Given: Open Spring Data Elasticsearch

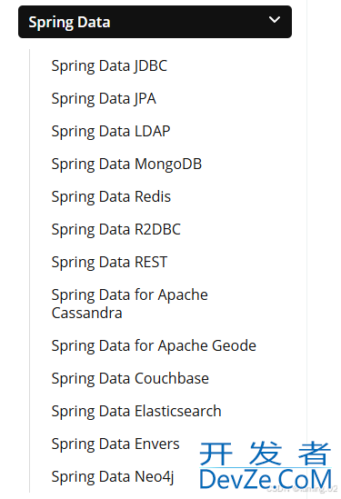Looking at the screenshot, I should 136,412.
